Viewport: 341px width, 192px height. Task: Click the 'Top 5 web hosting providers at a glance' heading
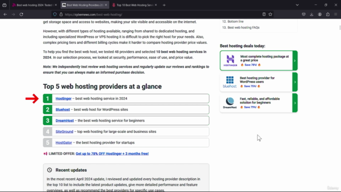pyautogui.click(x=102, y=86)
